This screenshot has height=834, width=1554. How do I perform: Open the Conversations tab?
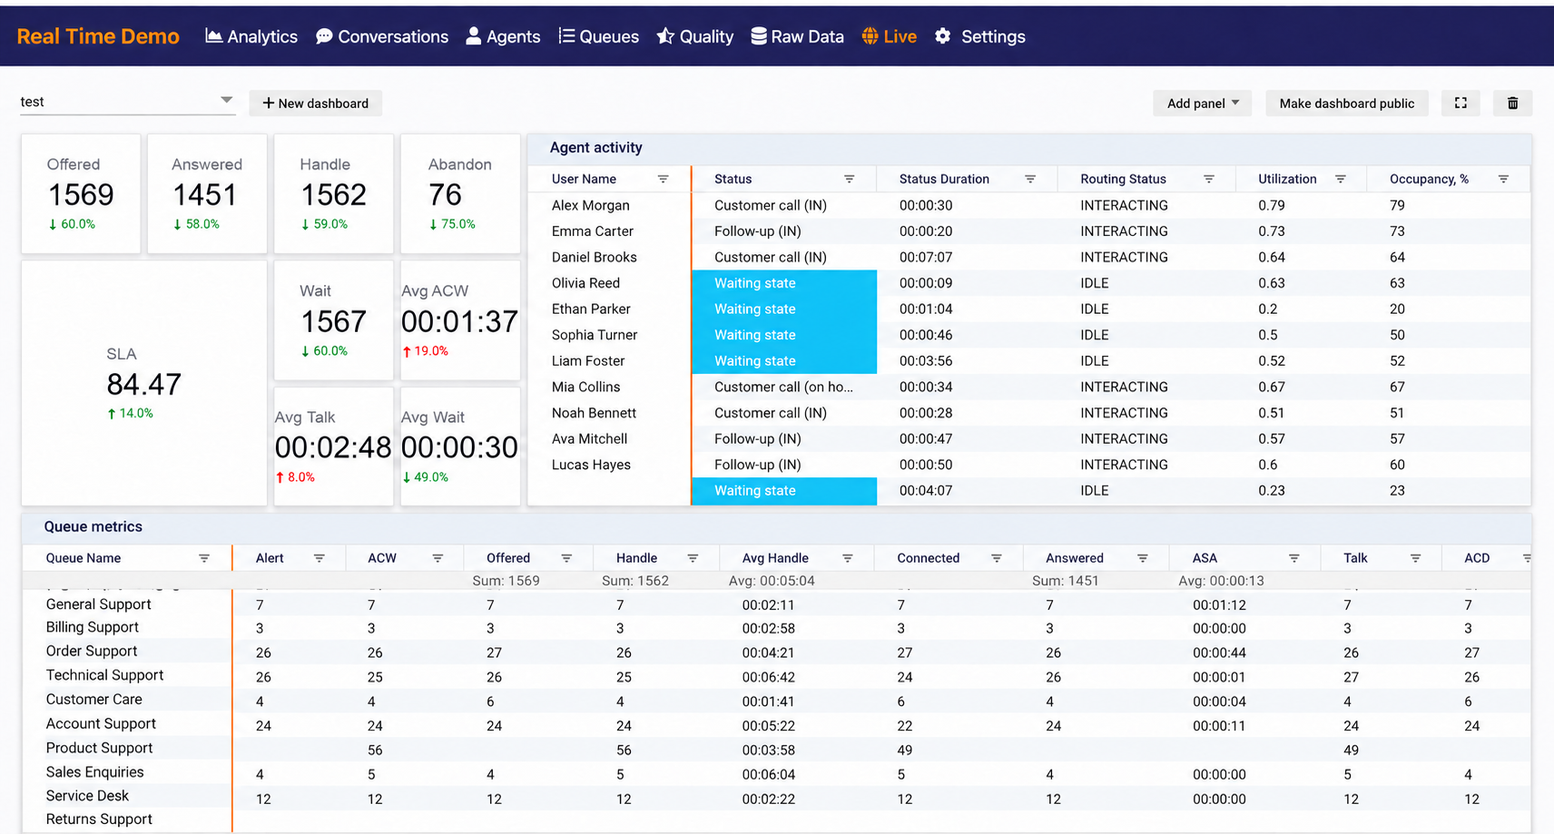(382, 36)
